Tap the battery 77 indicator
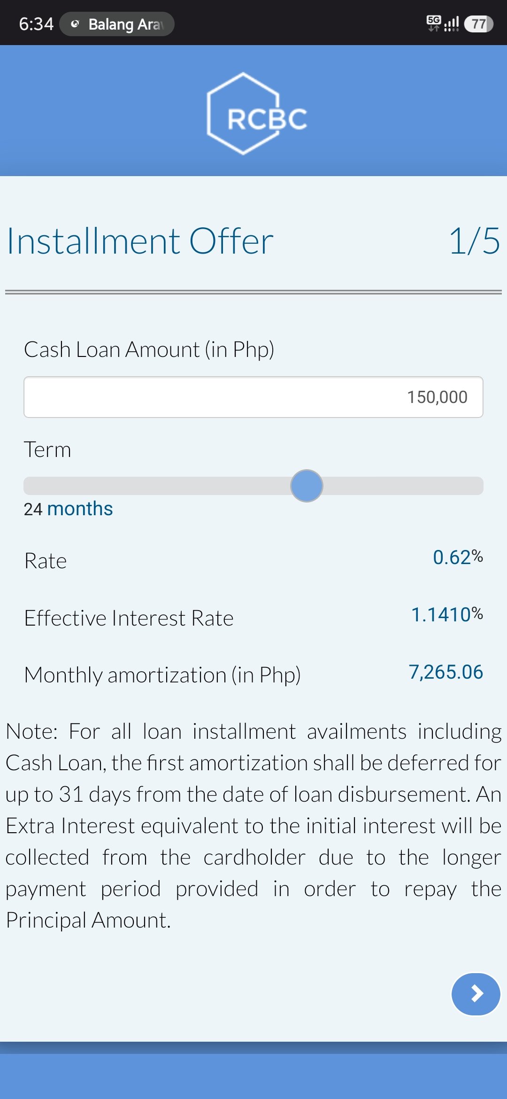This screenshot has height=1099, width=507. click(478, 24)
